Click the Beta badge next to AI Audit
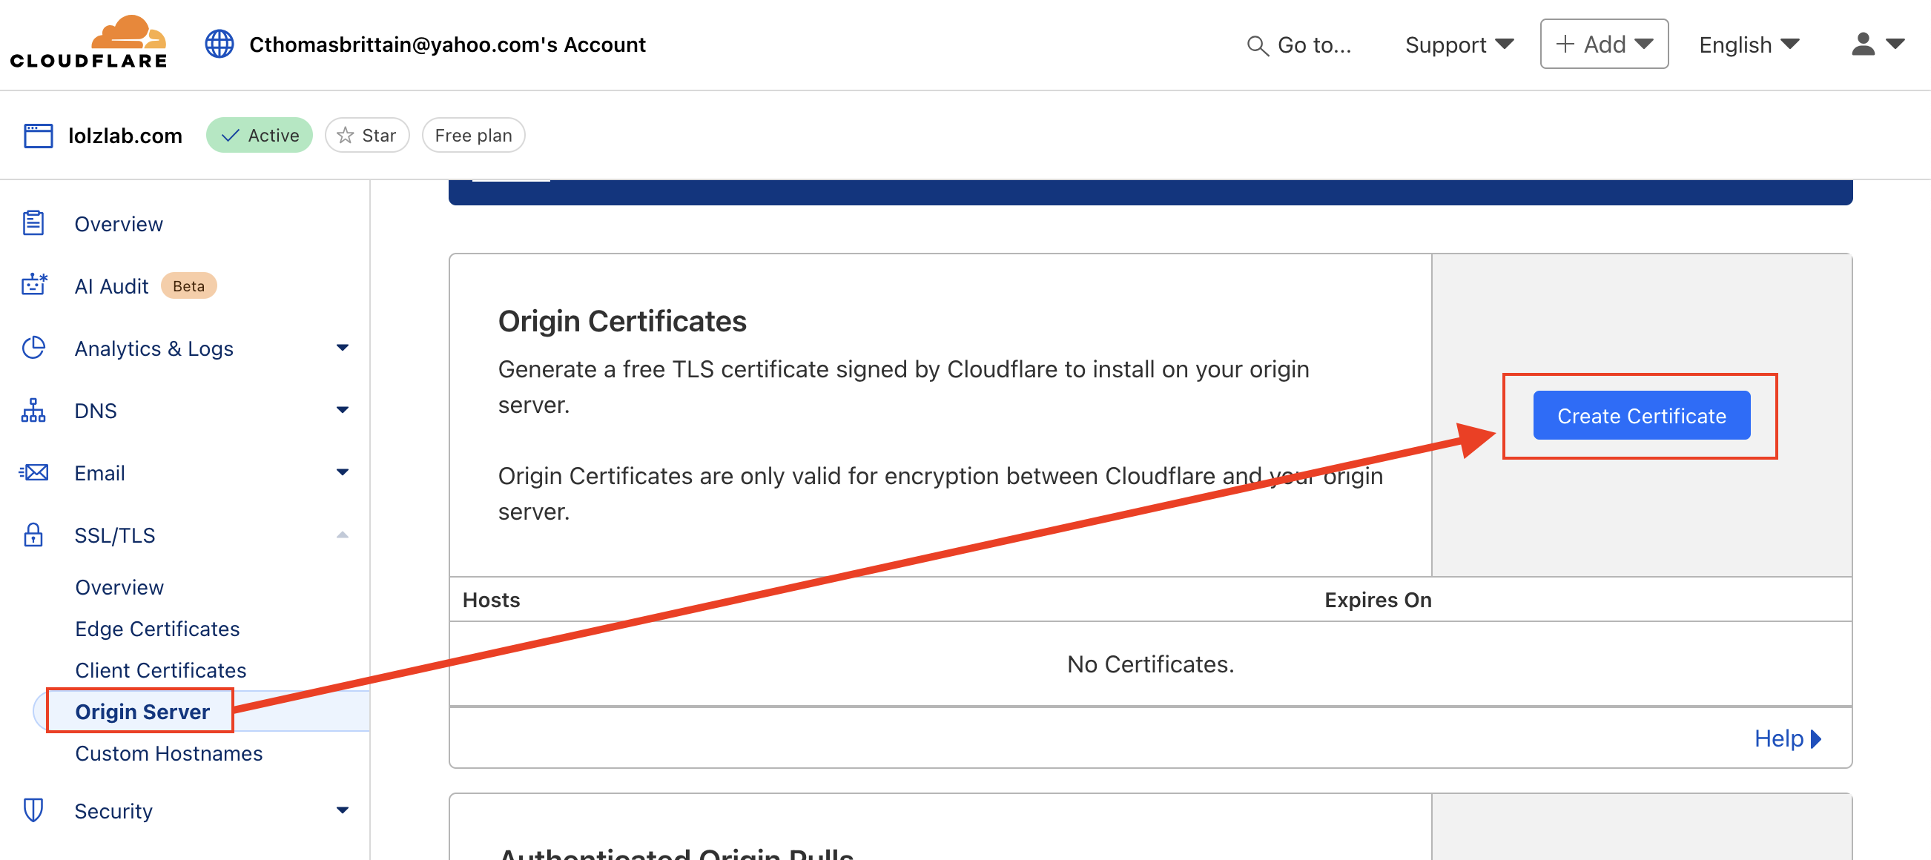 [x=189, y=286]
